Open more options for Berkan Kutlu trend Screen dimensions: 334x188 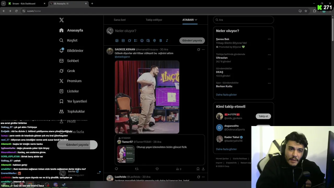(269, 83)
